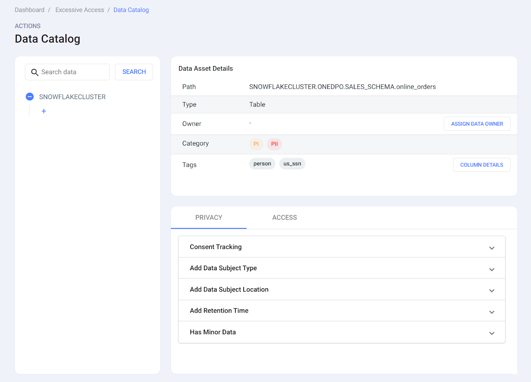Collapse the SNOWFLAKECLUSTER tree node
This screenshot has width=531, height=382.
[30, 97]
